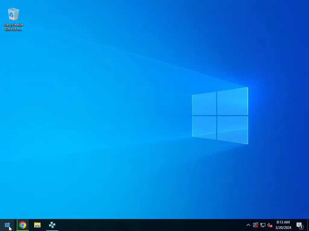Launch Google Chrome from the taskbar
The width and height of the screenshot is (309, 231).
[22, 225]
